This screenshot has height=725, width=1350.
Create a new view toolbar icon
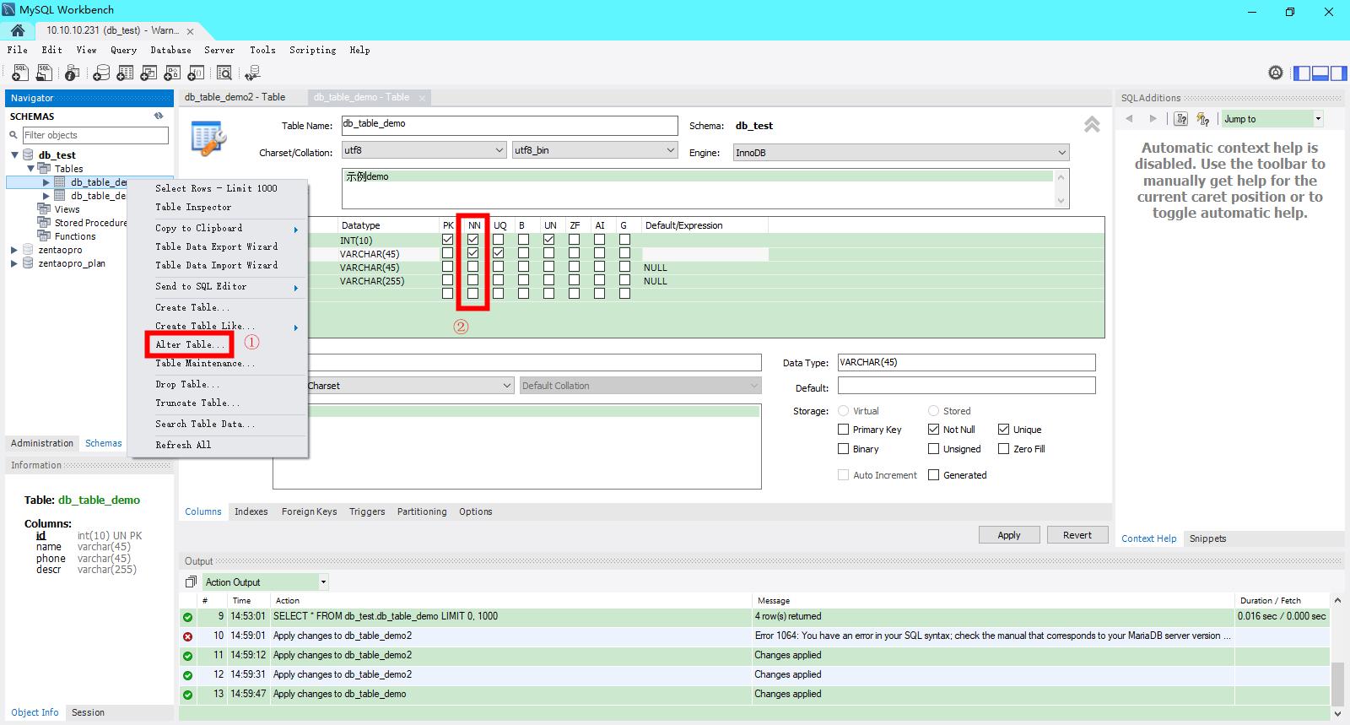pyautogui.click(x=148, y=73)
